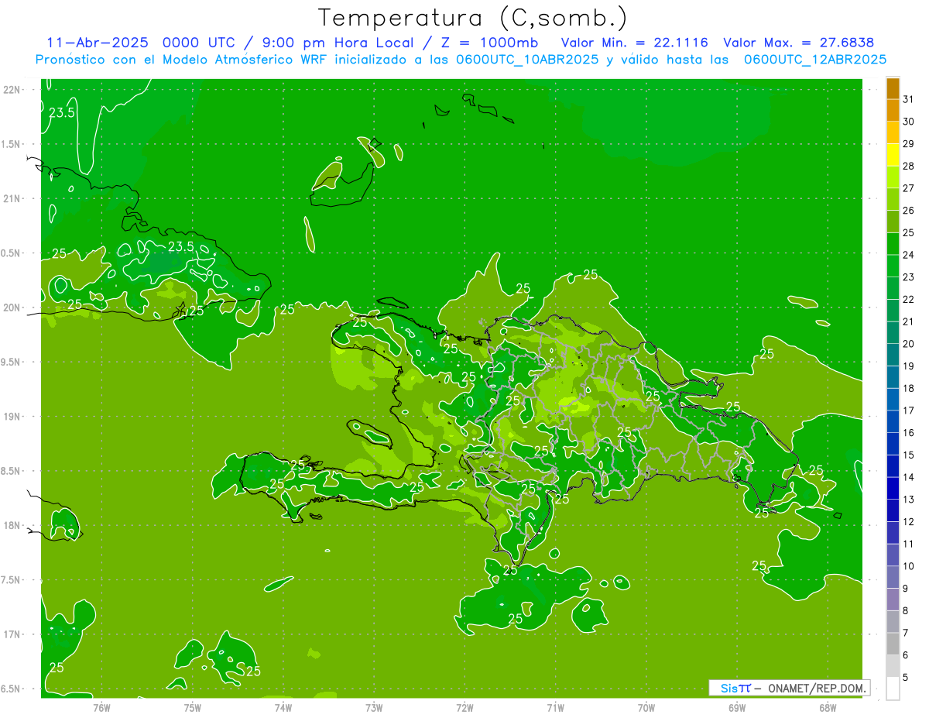Click legend band between 24 and 25
Viewport: 929px width, 718px height.
click(x=893, y=244)
